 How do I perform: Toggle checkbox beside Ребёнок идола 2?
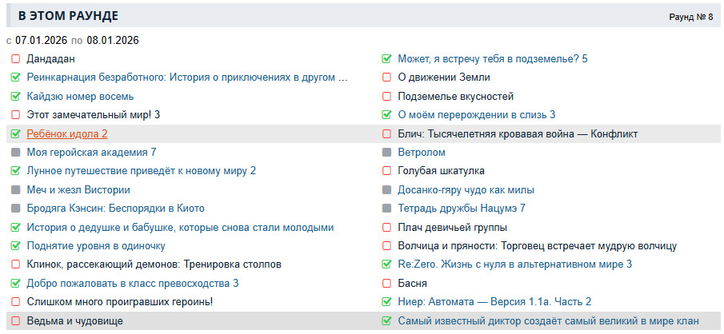point(16,134)
